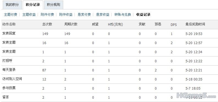The height and width of the screenshot is (102, 218).
Task: Click the H币(贝利) column header
Action: (x=115, y=24)
